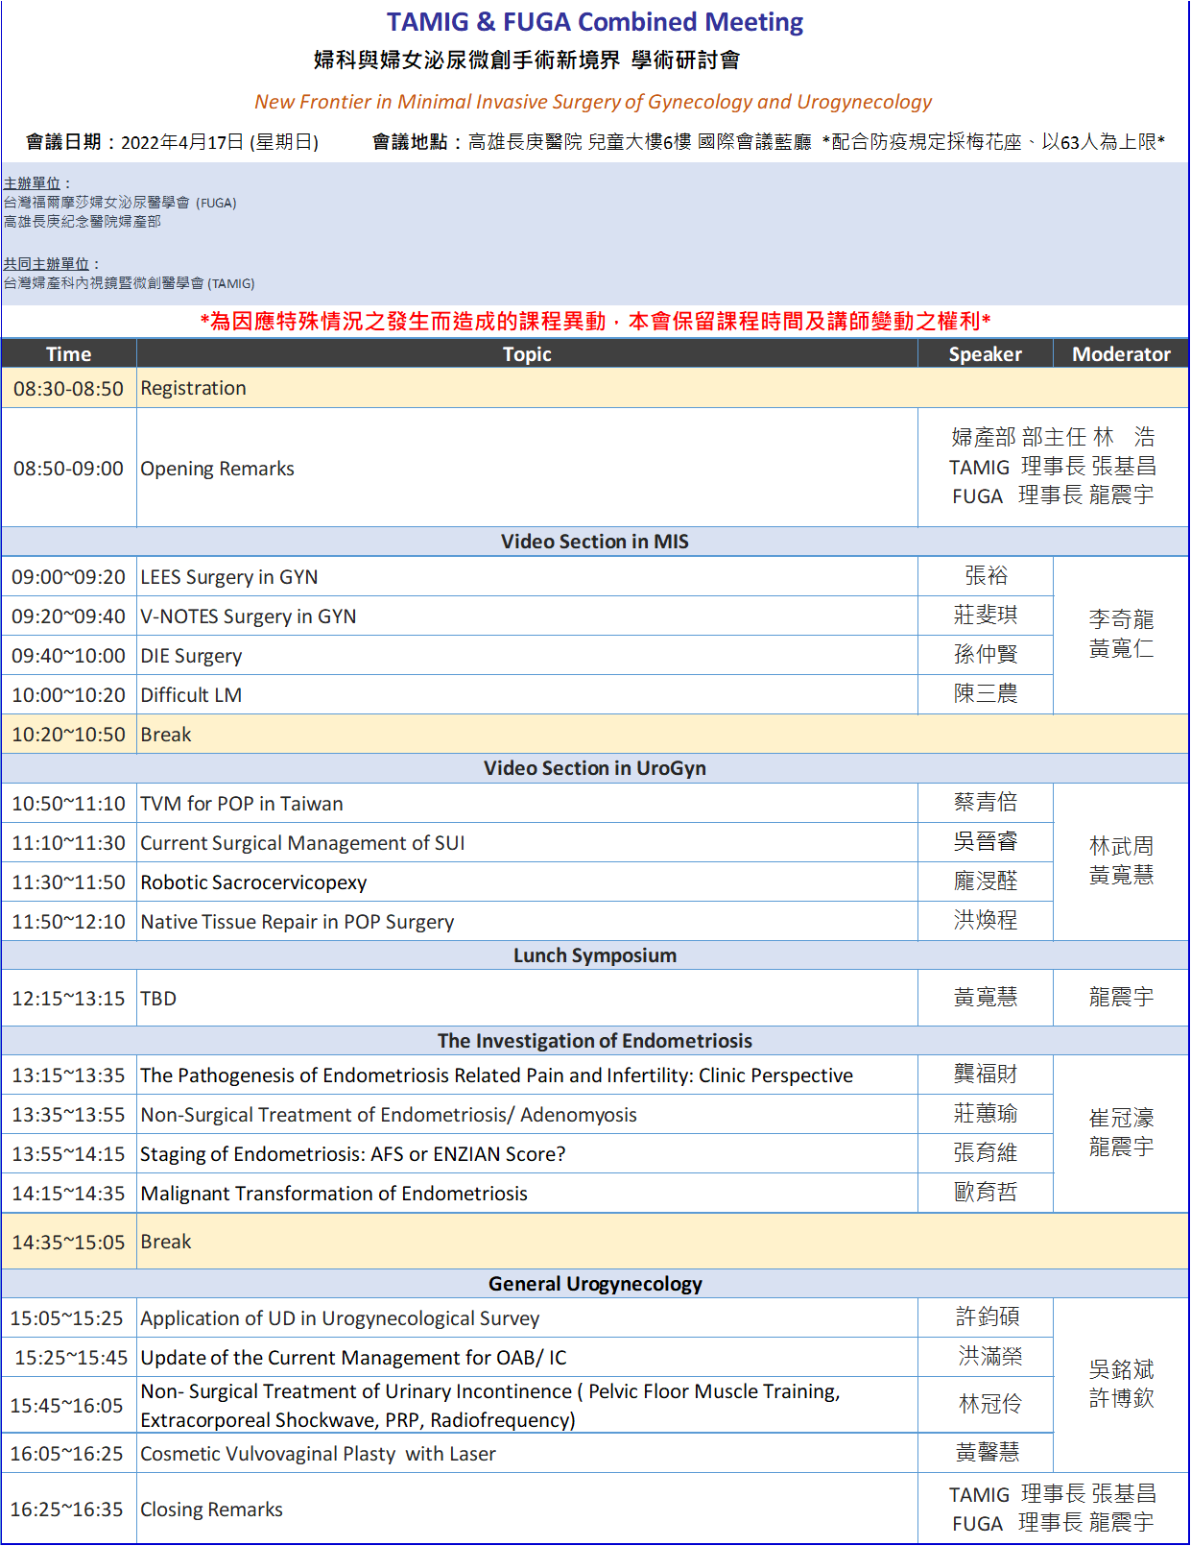
Task: Click the 'General Urogynecology' section heading
Action: (x=594, y=1284)
